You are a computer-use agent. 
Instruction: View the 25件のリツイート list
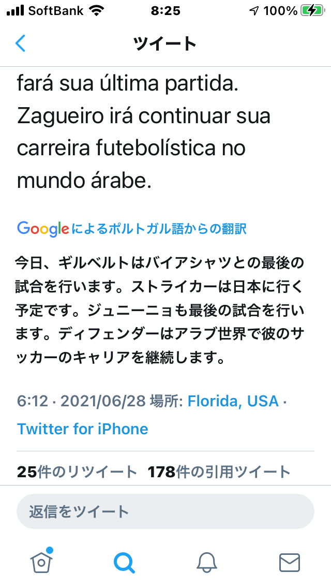point(77,472)
